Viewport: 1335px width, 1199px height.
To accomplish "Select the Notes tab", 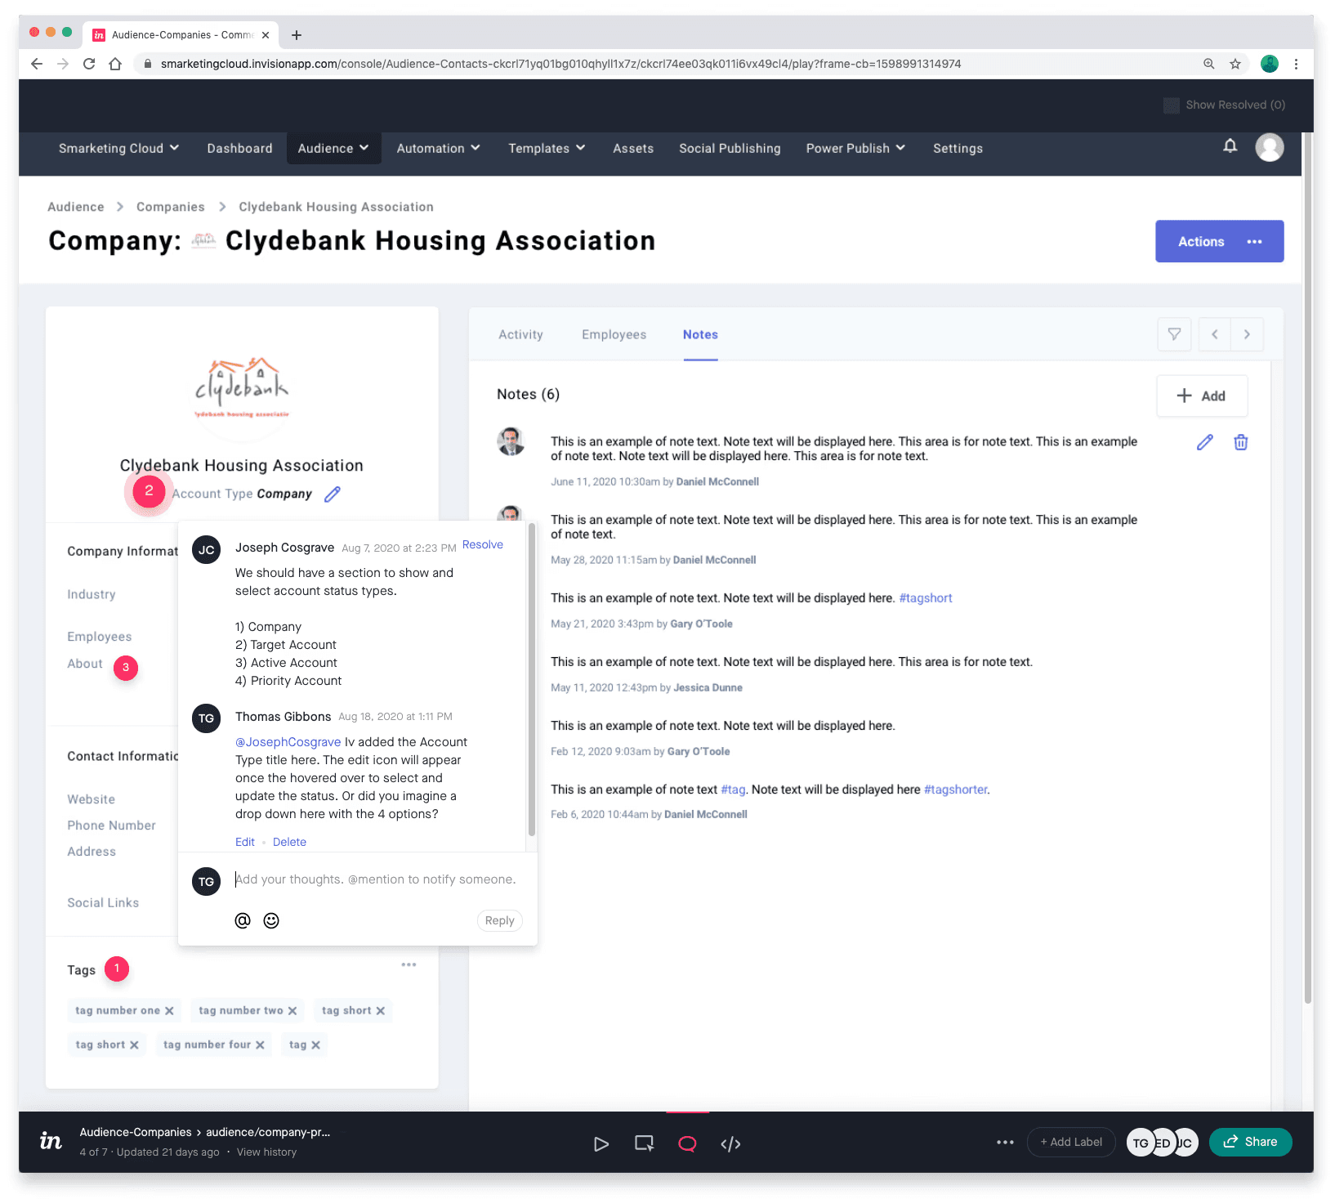I will [x=700, y=334].
